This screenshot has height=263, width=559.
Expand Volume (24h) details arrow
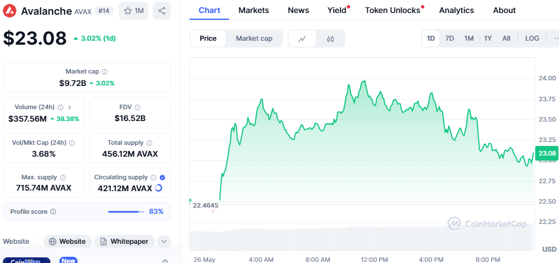point(69,107)
